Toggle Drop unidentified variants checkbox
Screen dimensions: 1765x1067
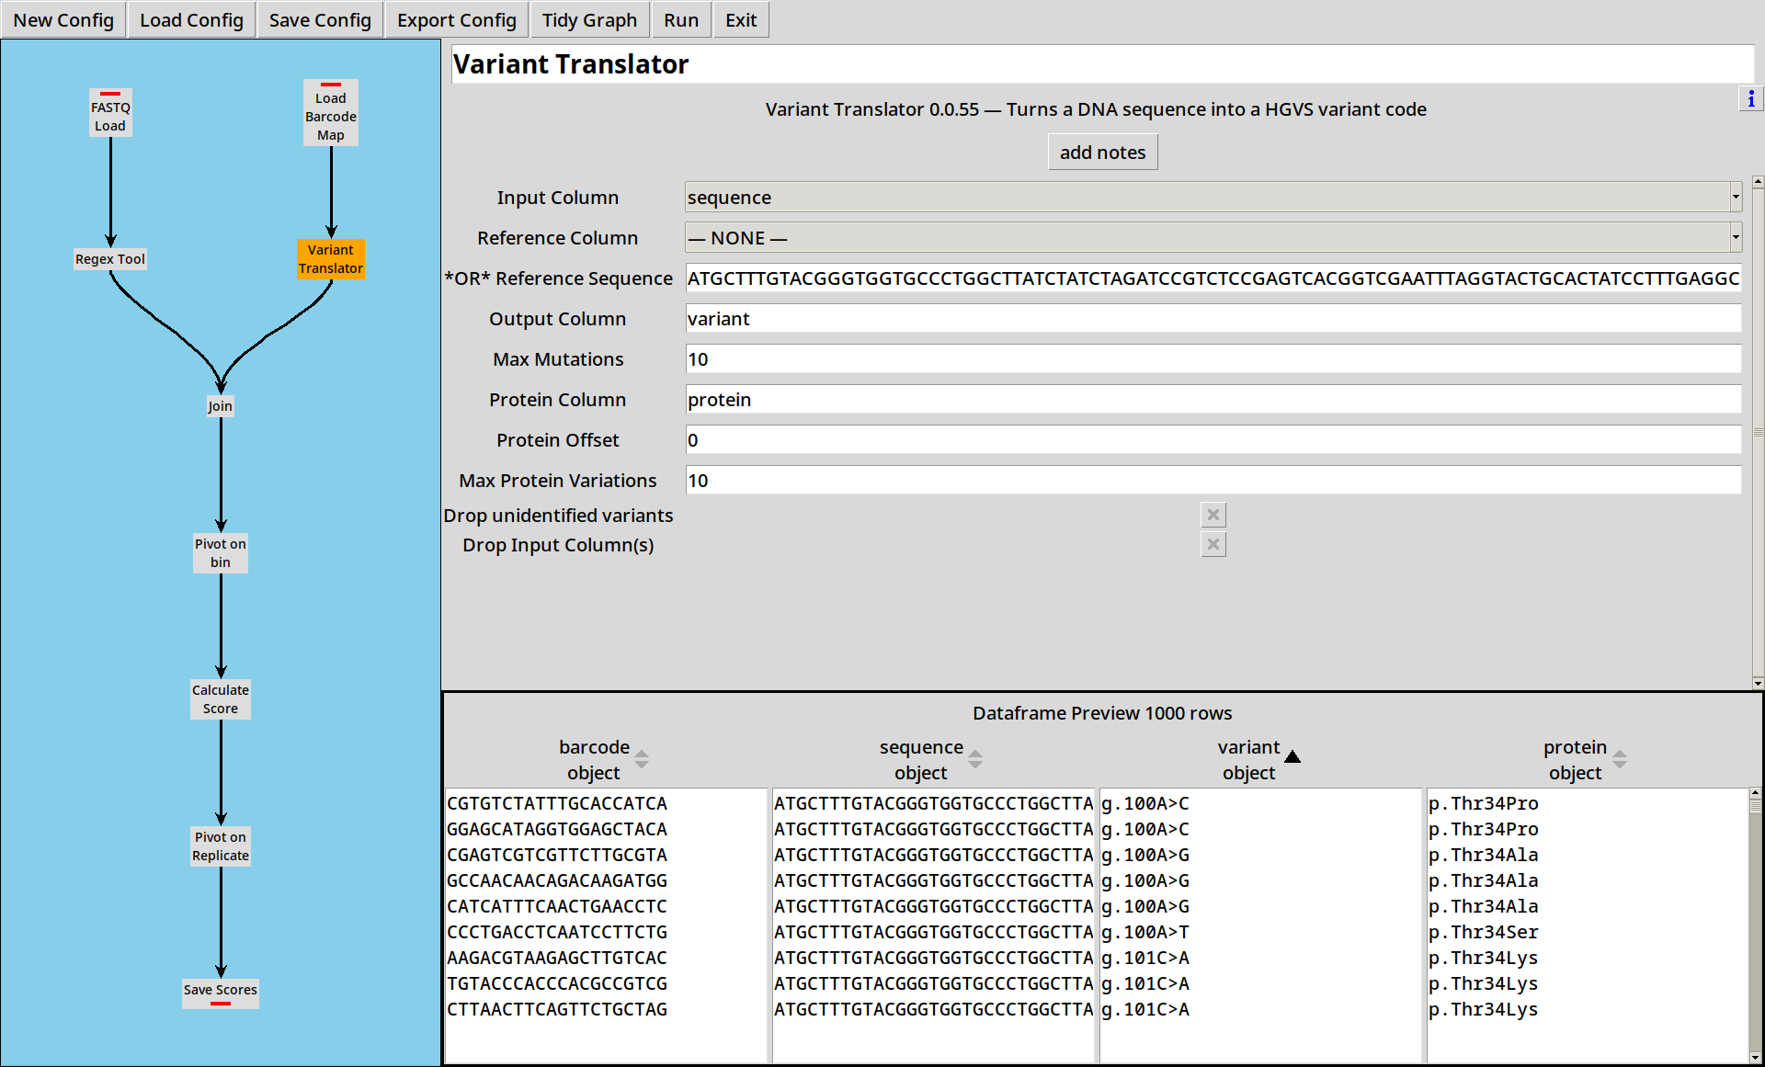click(1213, 515)
